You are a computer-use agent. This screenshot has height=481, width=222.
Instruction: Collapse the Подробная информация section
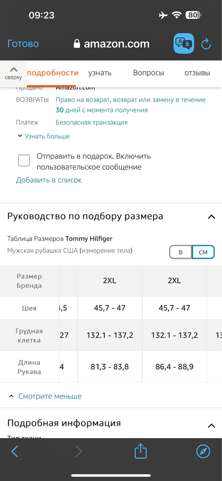click(x=211, y=425)
